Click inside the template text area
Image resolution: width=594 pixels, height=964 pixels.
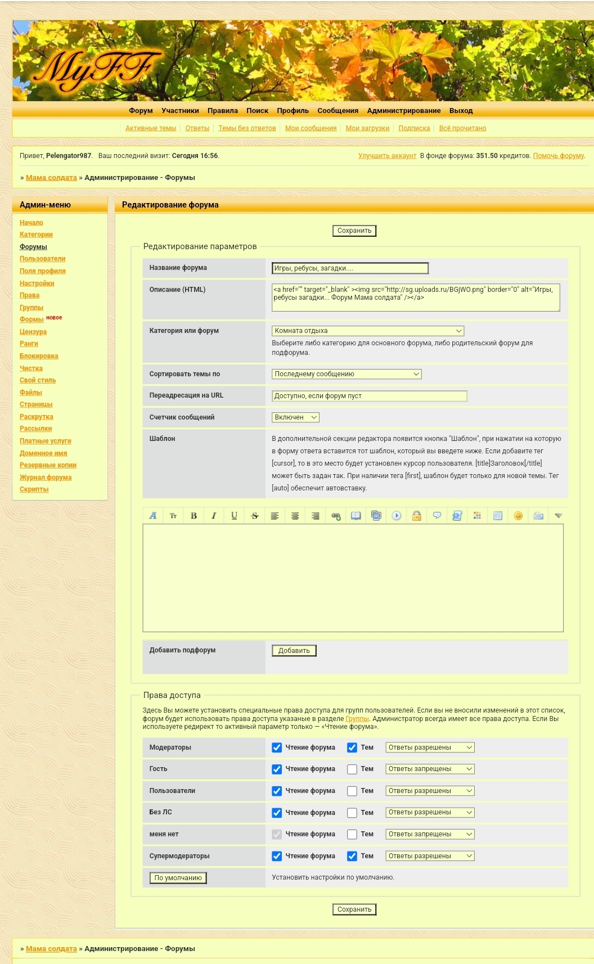(353, 578)
